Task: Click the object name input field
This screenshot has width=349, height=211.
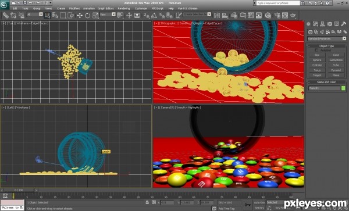Action: [x=325, y=88]
